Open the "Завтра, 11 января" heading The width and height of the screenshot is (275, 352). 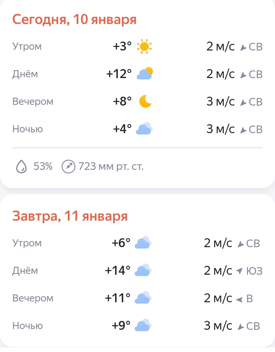pyautogui.click(x=70, y=216)
